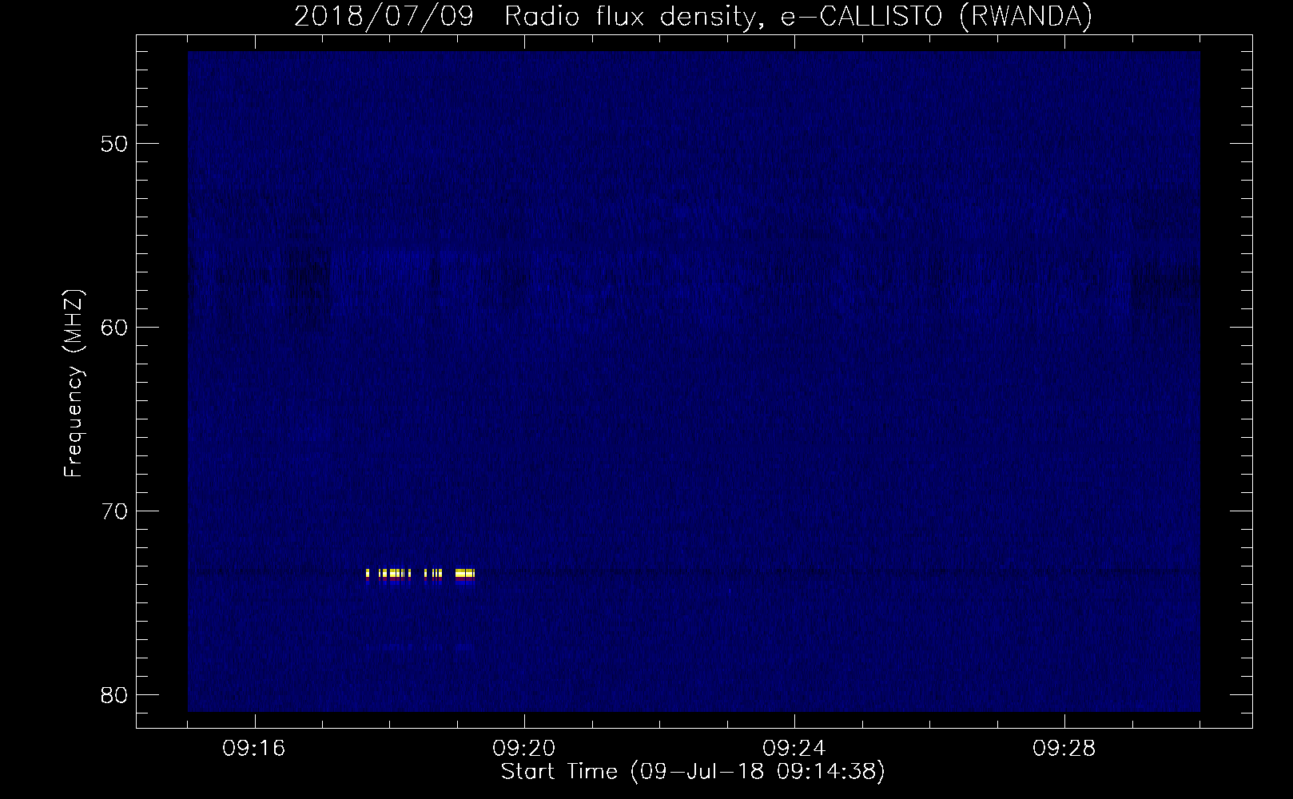Click the 09:24 time tick label
1293x799 pixels.
[x=794, y=749]
